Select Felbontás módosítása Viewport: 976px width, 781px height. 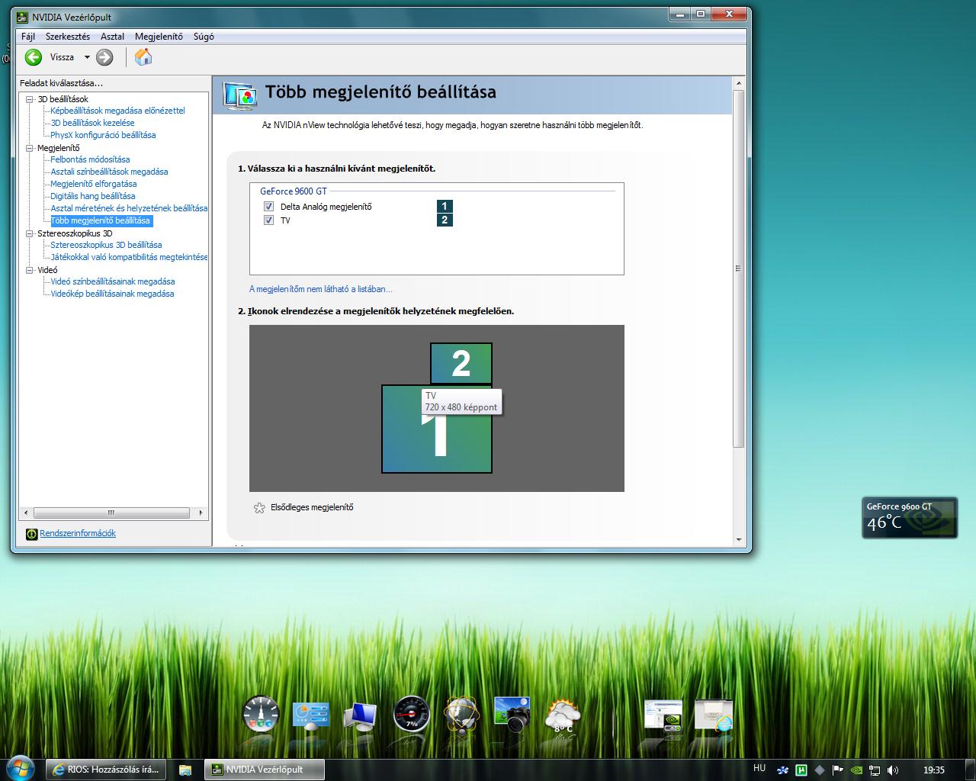pos(90,159)
